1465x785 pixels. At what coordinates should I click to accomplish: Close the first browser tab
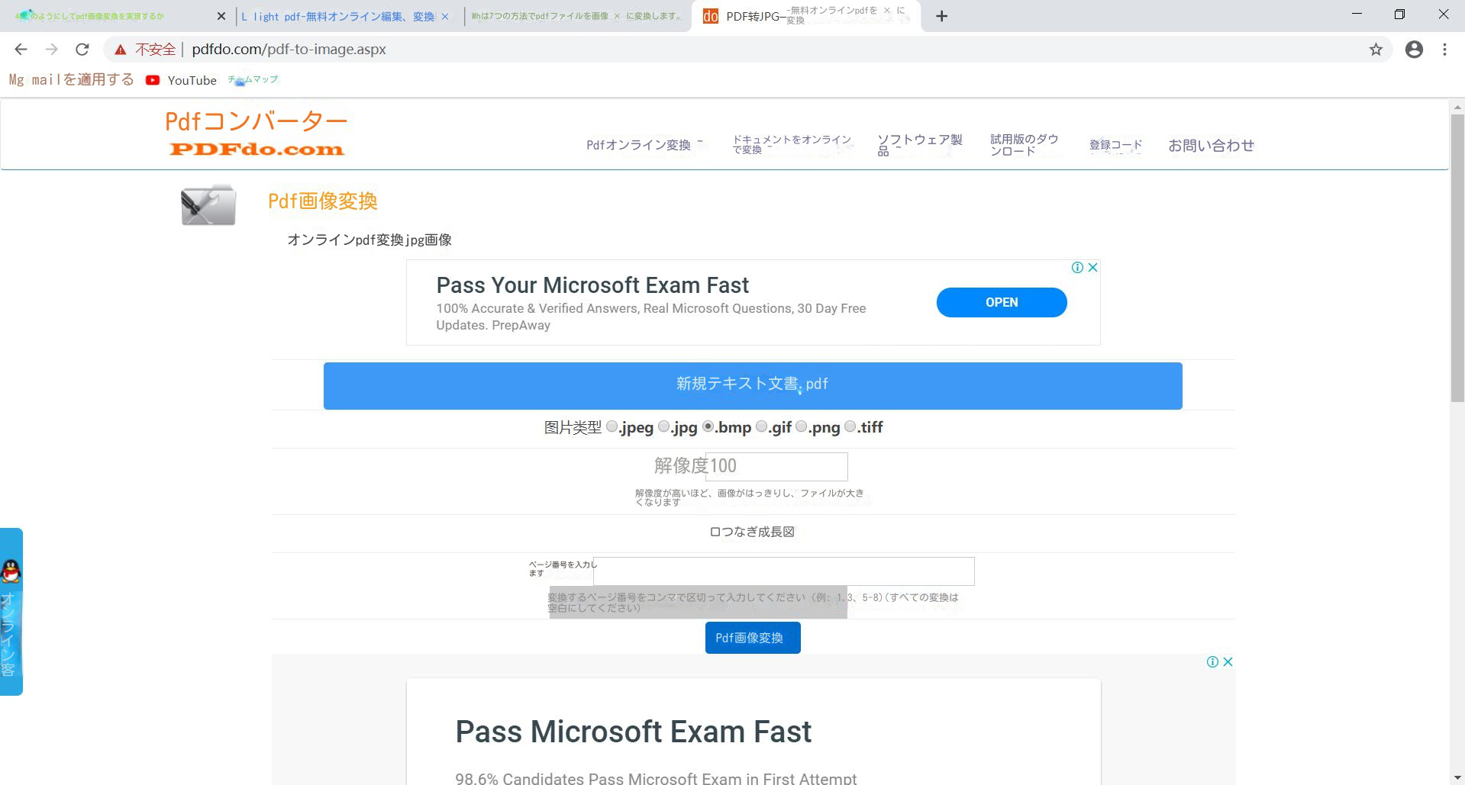coord(221,16)
